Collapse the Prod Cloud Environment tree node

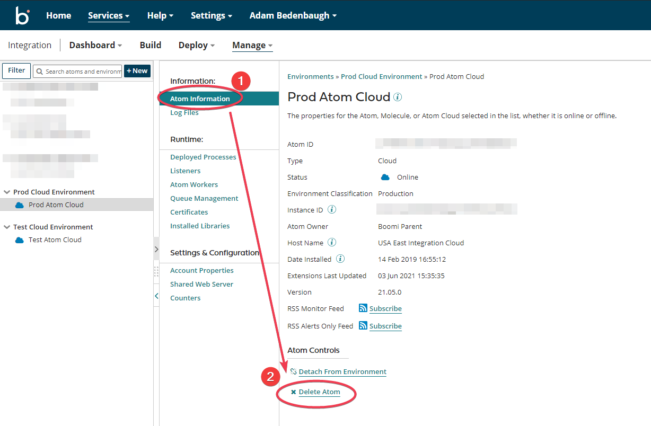[7, 192]
